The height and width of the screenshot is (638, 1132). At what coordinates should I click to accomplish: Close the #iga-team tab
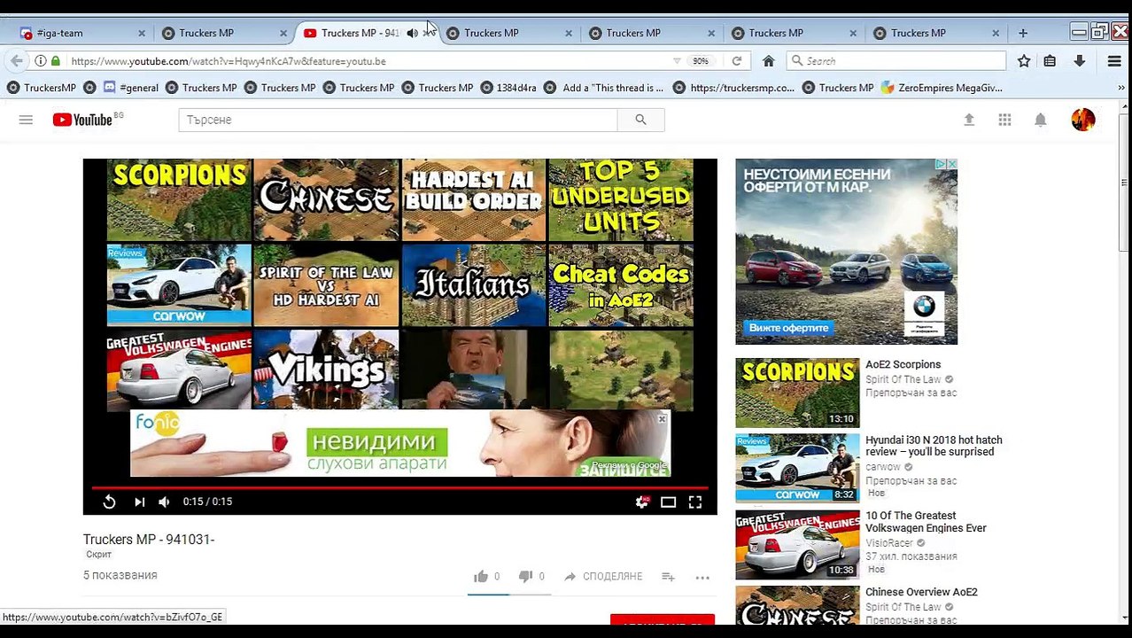point(142,33)
